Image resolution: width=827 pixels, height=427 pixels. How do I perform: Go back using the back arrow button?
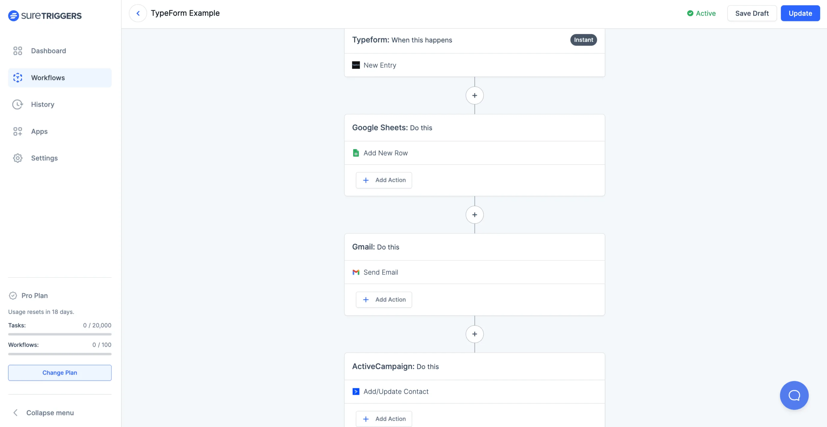click(x=138, y=13)
